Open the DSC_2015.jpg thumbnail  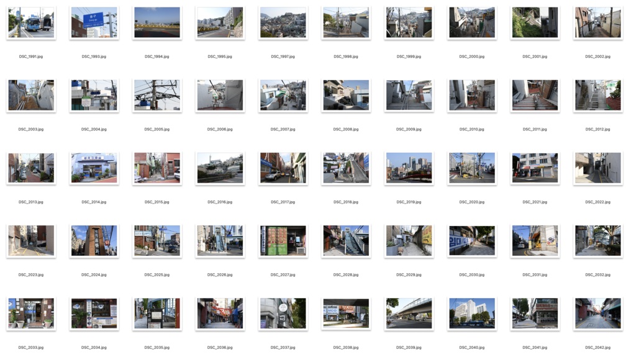(157, 168)
